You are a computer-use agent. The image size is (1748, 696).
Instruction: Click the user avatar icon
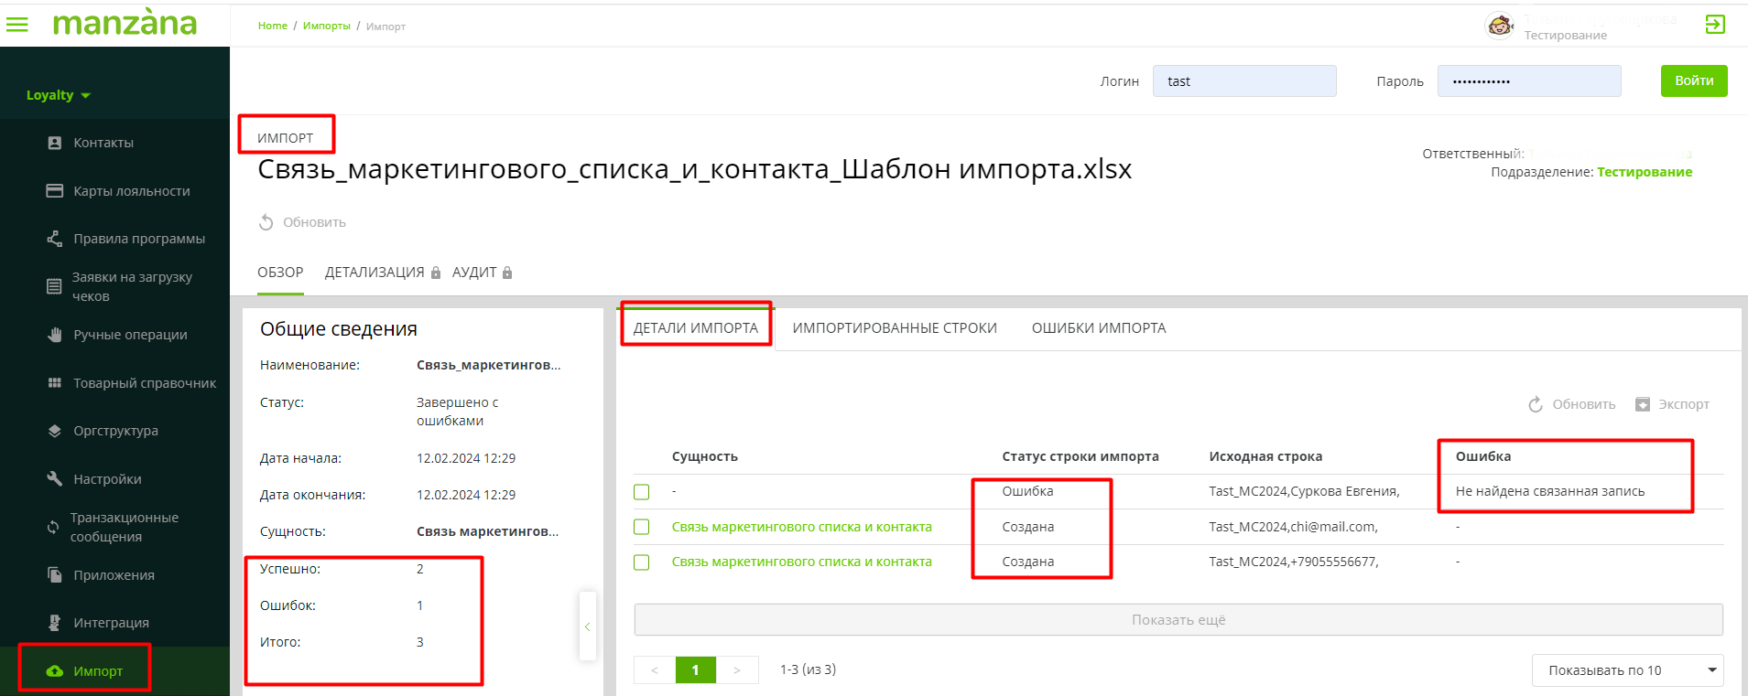coord(1499,25)
